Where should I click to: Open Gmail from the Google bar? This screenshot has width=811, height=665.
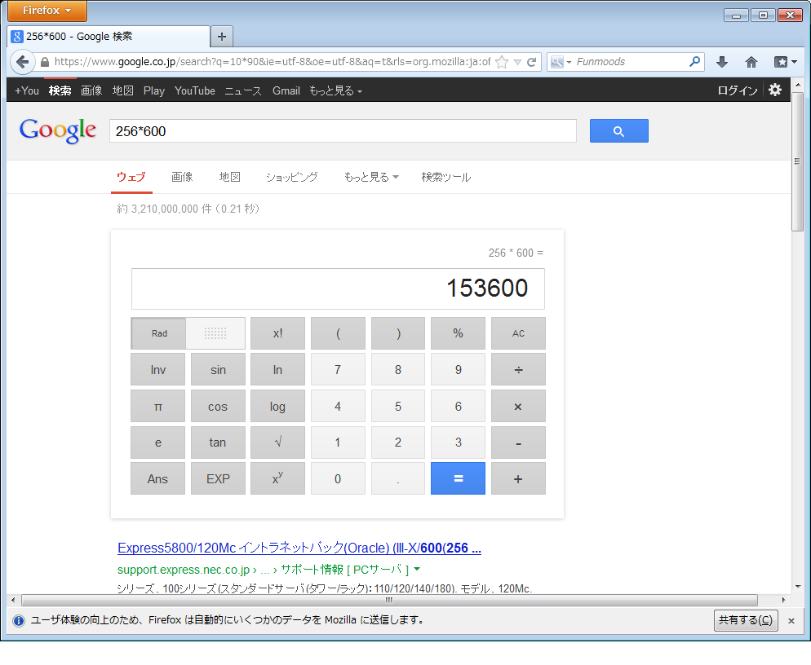tap(286, 91)
